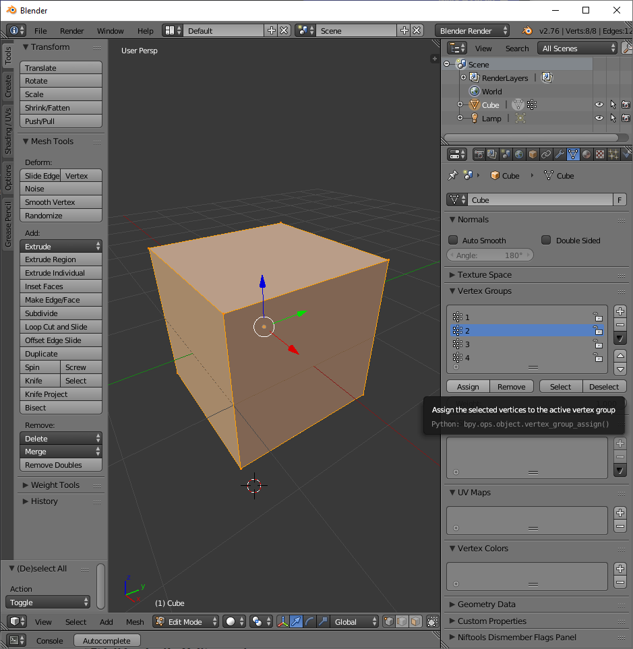The image size is (633, 649).
Task: Open the Constraints properties tab (chain icon)
Action: click(x=546, y=155)
